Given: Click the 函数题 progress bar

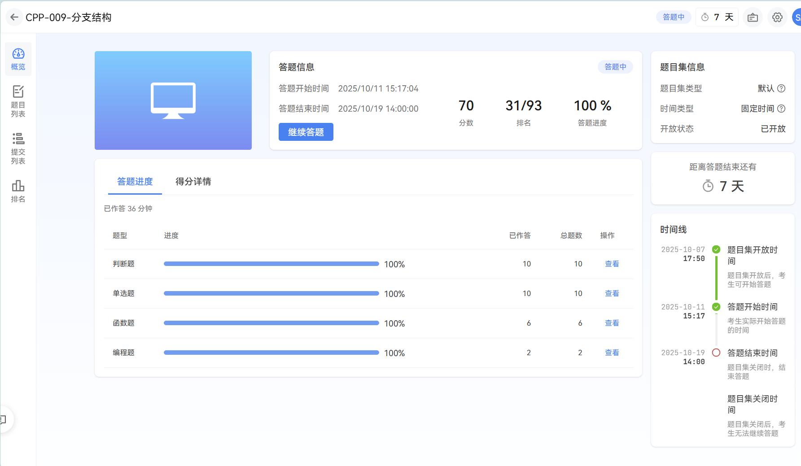Looking at the screenshot, I should click(271, 323).
